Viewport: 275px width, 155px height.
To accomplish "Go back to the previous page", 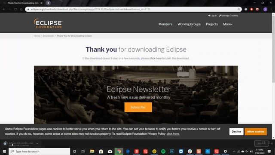I will [x=4, y=9].
